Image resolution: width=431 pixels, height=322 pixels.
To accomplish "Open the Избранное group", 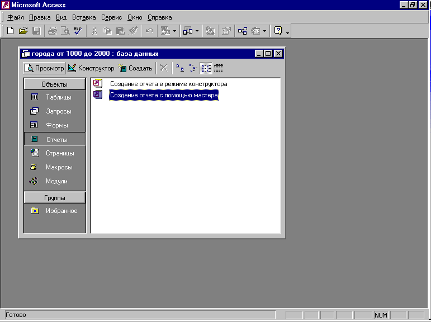I will click(x=54, y=211).
